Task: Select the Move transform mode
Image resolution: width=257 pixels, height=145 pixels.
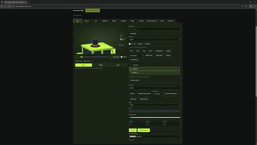Action: click(83, 65)
